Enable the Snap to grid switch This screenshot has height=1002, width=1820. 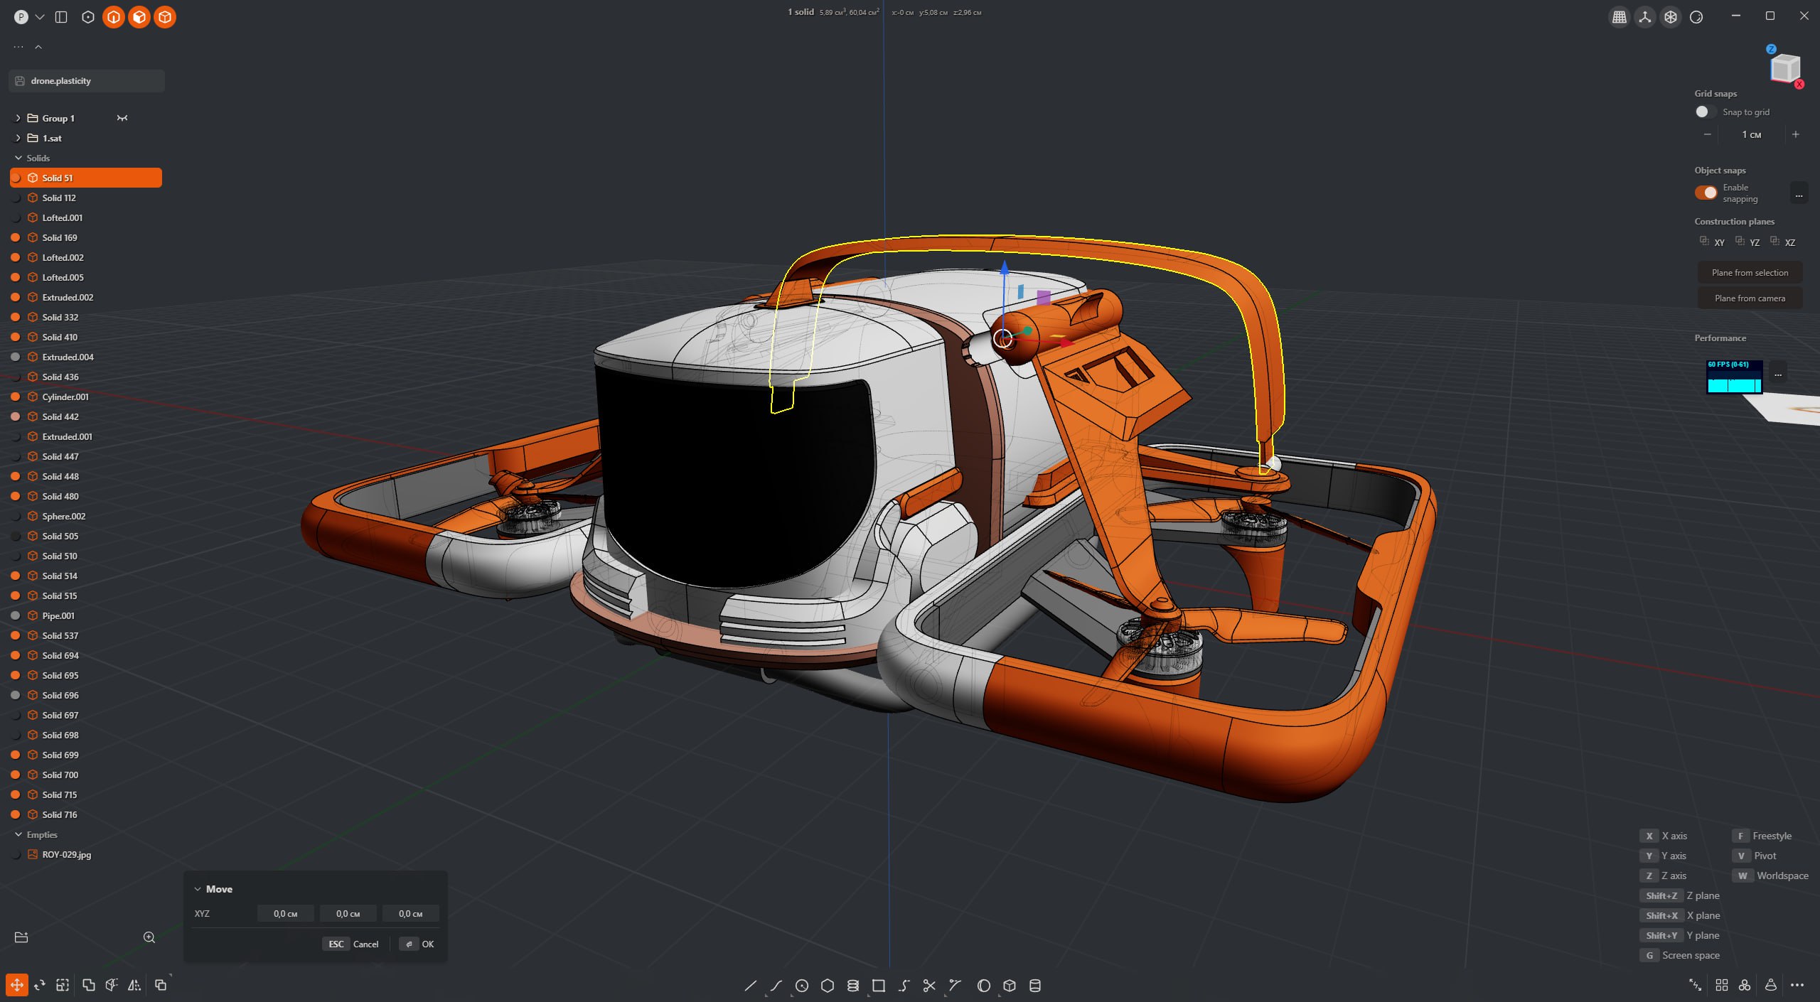(x=1705, y=112)
